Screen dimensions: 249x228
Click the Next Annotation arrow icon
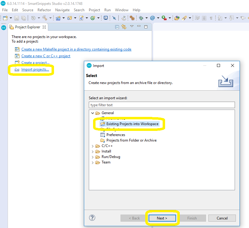point(220,18)
